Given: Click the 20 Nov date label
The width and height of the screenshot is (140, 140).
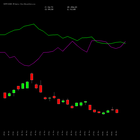Looking at the screenshot, I should click(x=71, y=133).
